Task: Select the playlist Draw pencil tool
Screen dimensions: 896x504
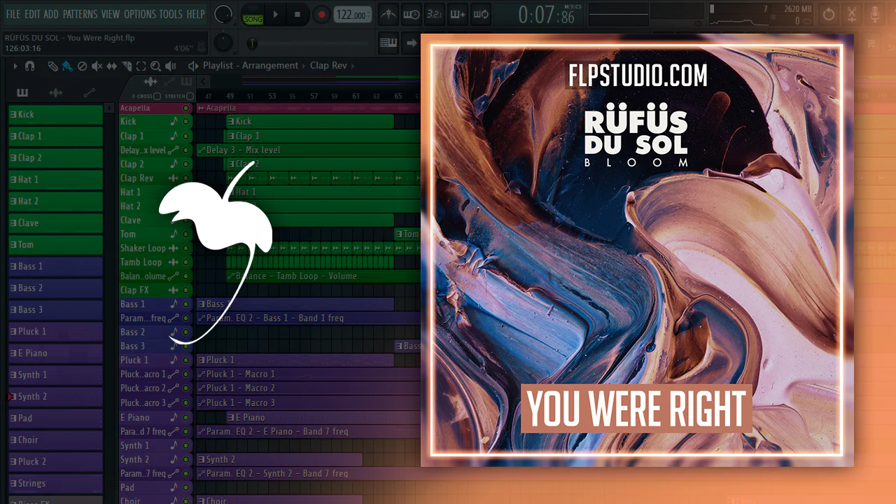Action: click(53, 66)
